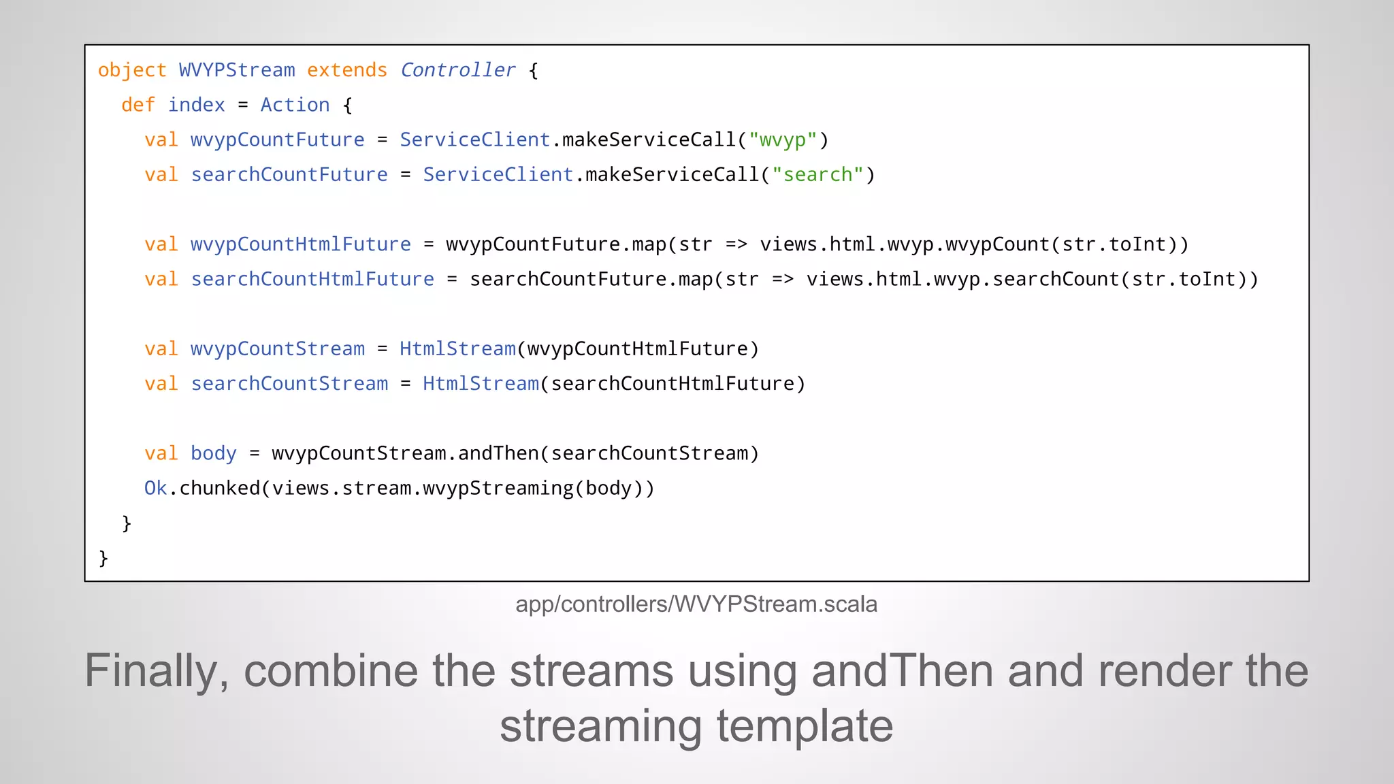Click the 'val searchCountFuture' declaration line

(x=510, y=174)
